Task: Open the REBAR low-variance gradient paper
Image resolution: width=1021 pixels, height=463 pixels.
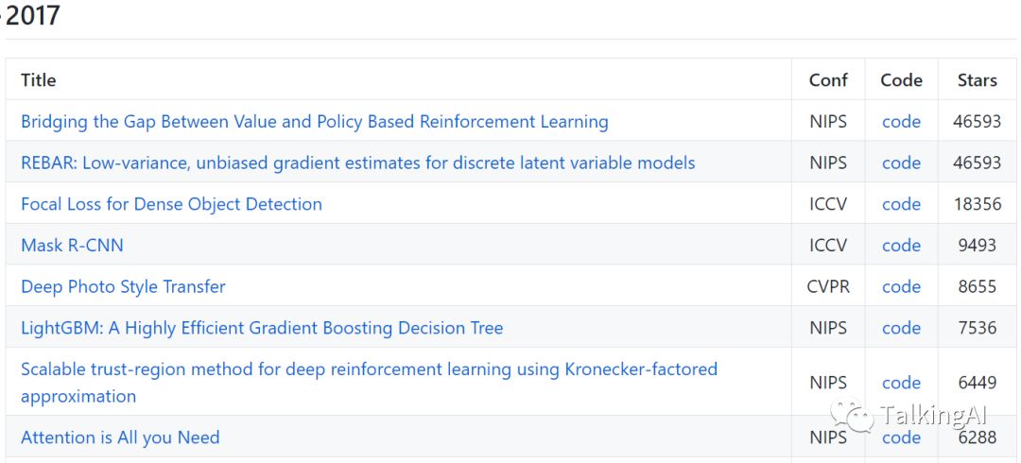Action: (x=357, y=163)
